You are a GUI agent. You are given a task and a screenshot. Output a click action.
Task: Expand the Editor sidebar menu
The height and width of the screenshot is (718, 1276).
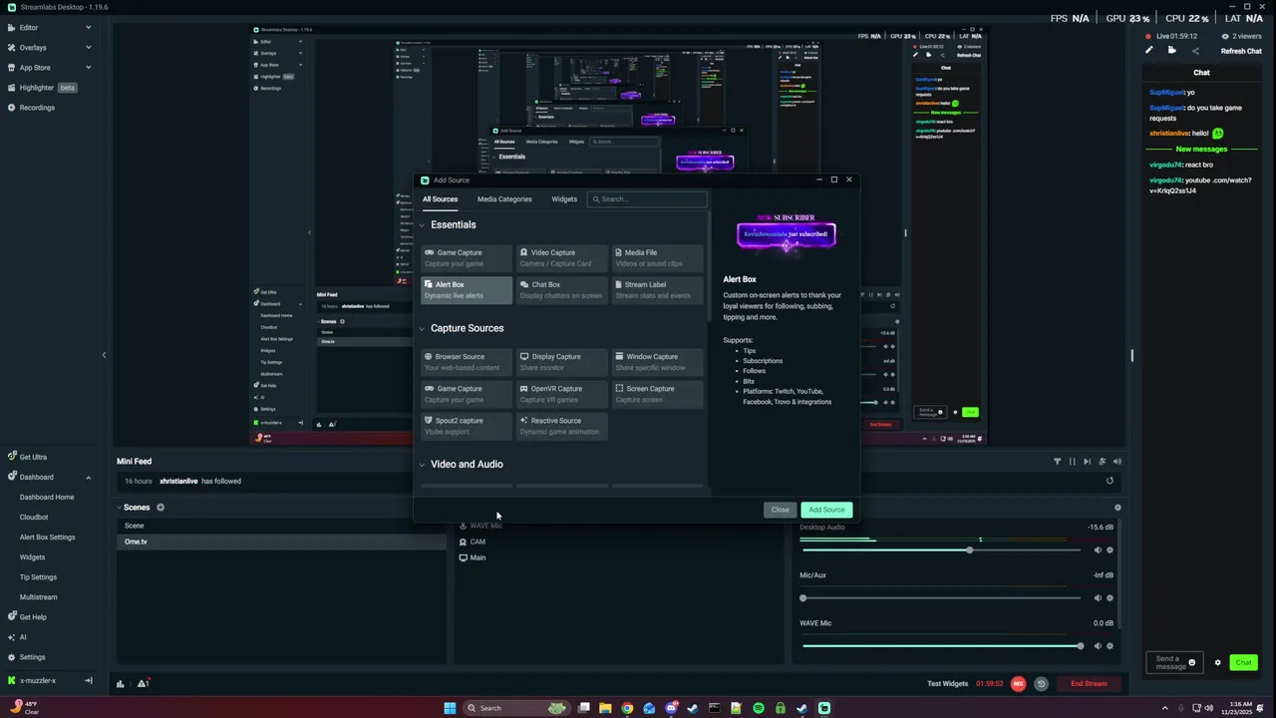click(88, 28)
